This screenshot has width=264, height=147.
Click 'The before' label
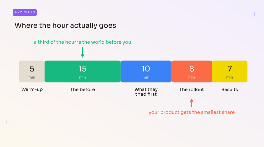82,89
